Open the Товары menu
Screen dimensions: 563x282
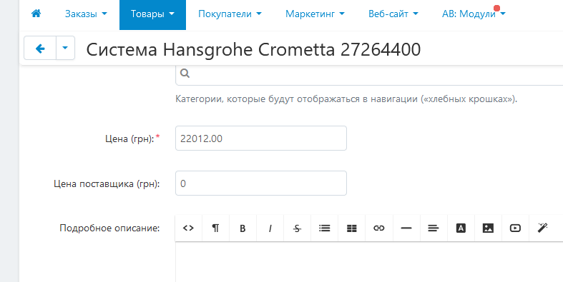click(x=152, y=14)
